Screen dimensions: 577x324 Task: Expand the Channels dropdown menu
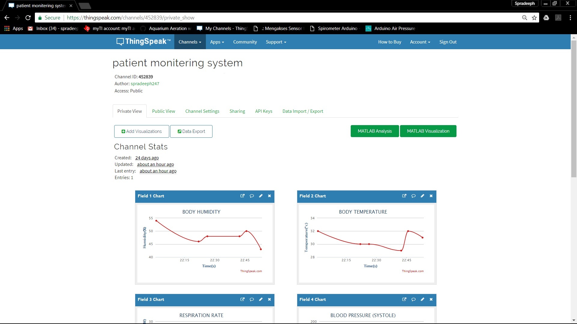point(190,42)
